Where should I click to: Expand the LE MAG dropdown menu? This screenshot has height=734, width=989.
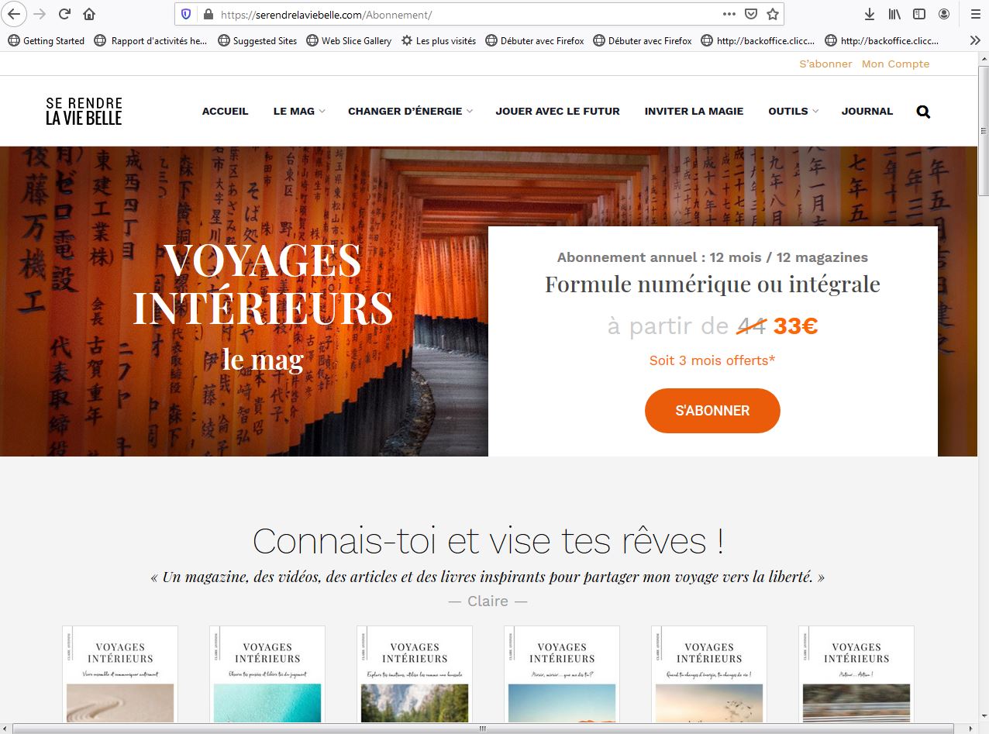coord(299,111)
